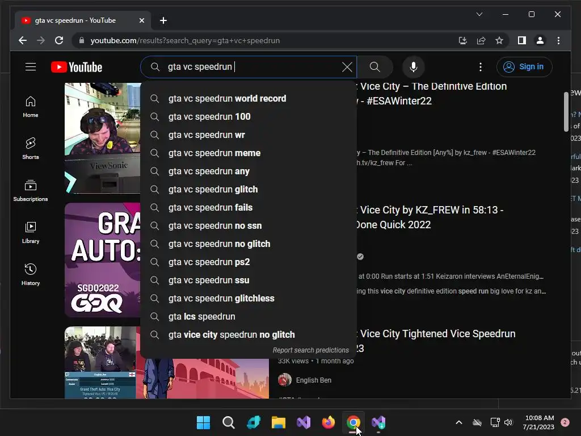Select gta vc speedrun YouTube tab

(x=82, y=20)
